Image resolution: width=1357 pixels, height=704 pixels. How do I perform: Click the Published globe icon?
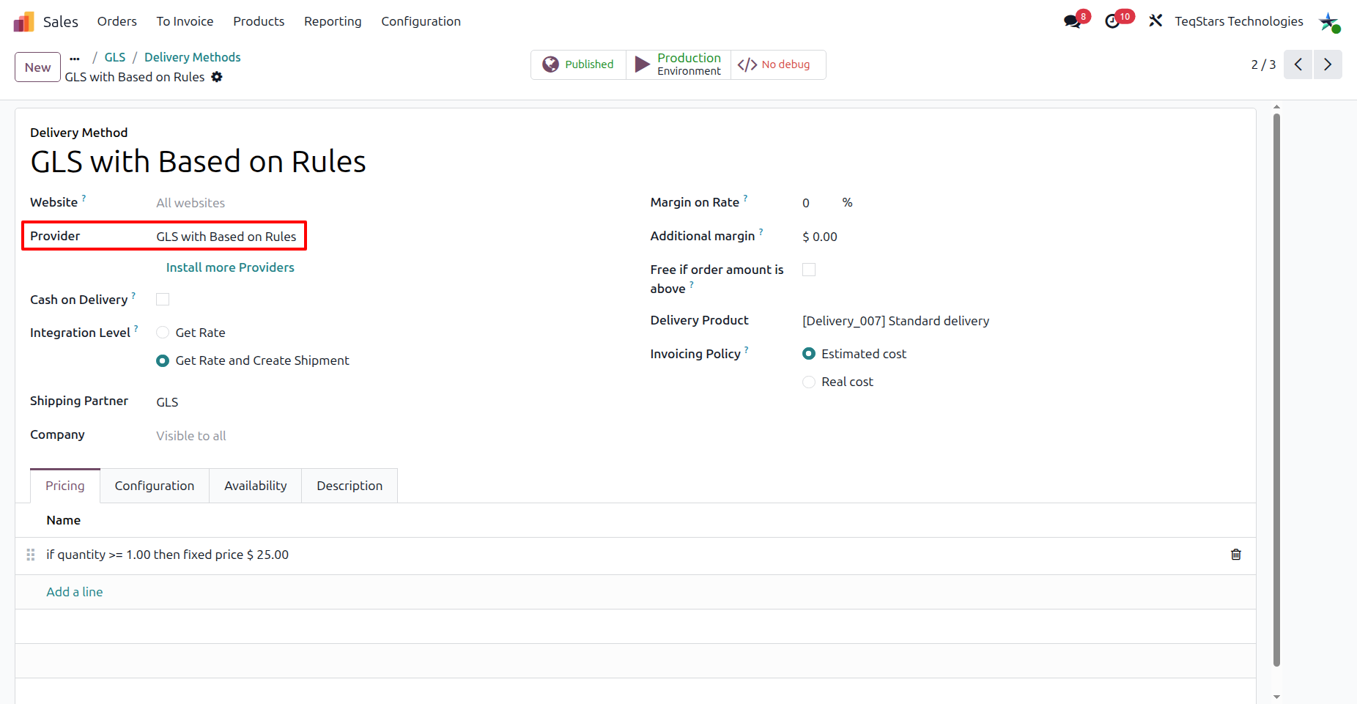(x=550, y=64)
